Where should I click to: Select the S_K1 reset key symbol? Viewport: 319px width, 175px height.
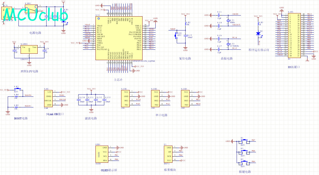[176, 36]
